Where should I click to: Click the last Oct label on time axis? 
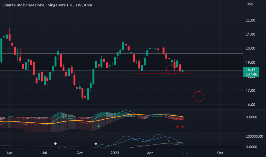pos(220,153)
